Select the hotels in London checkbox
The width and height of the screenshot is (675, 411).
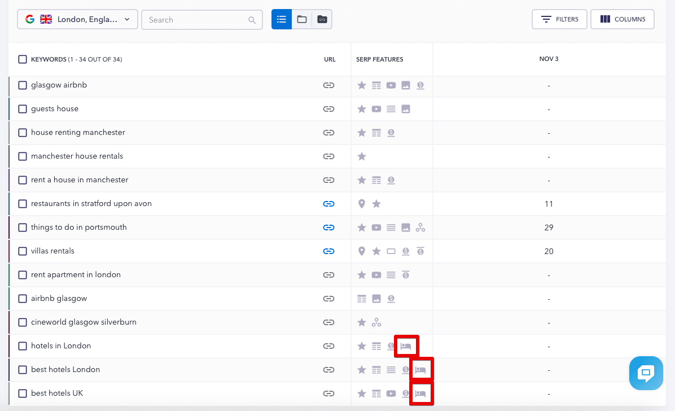pos(23,346)
